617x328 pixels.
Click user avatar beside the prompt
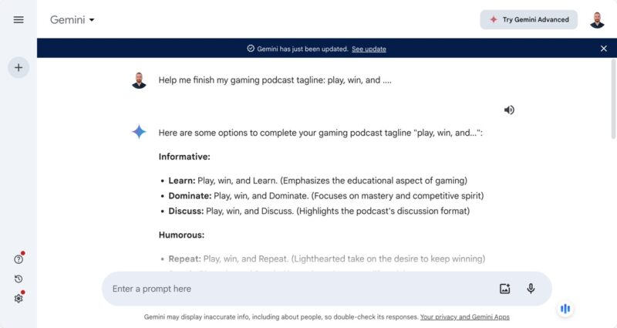click(139, 80)
